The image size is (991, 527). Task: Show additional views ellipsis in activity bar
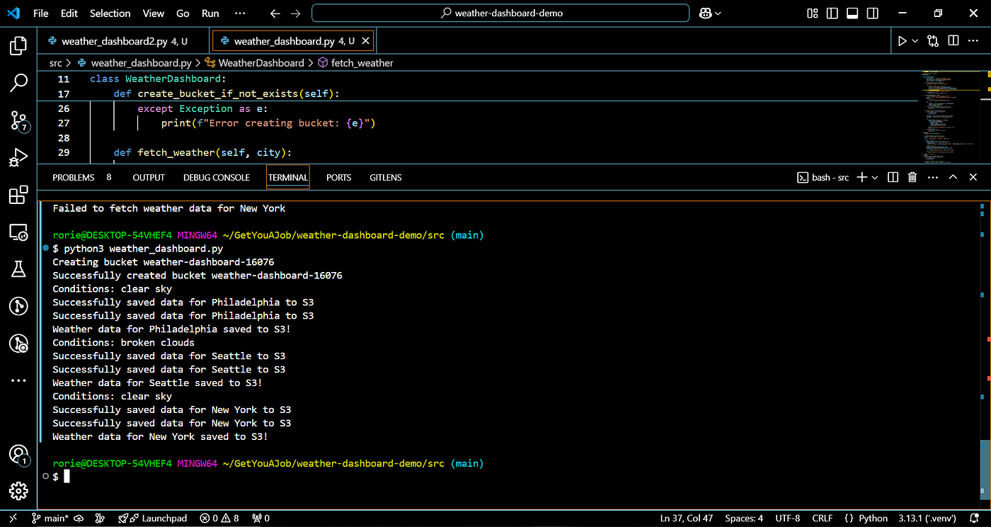coord(18,381)
